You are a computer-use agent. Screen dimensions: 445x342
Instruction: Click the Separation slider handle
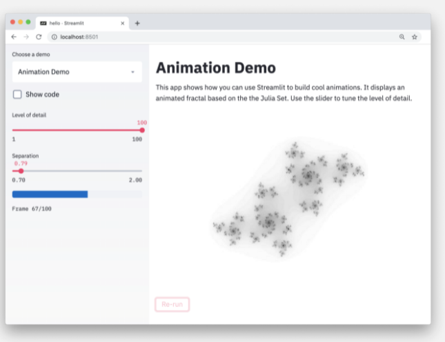pos(21,171)
